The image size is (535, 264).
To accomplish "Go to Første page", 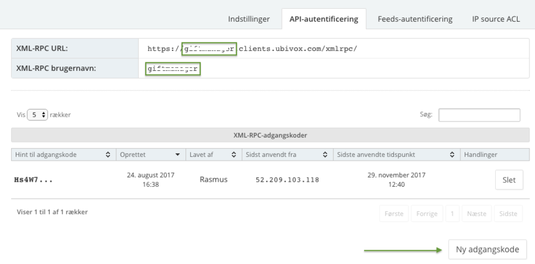I will [x=393, y=213].
